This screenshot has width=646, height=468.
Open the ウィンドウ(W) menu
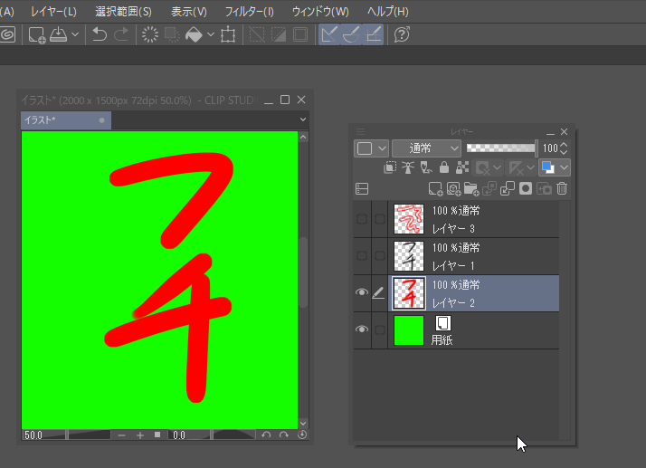point(320,12)
